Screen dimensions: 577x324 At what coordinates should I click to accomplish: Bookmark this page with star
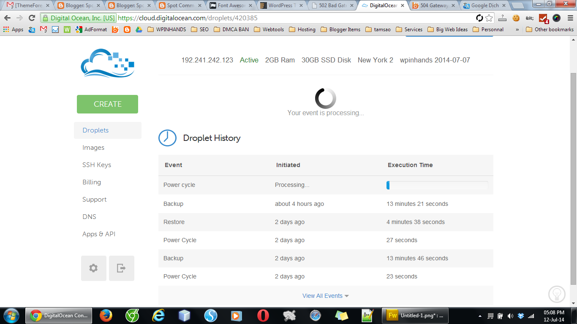489,18
